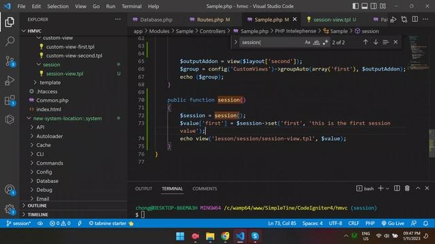Open the Search view in activity bar

pyautogui.click(x=10, y=41)
